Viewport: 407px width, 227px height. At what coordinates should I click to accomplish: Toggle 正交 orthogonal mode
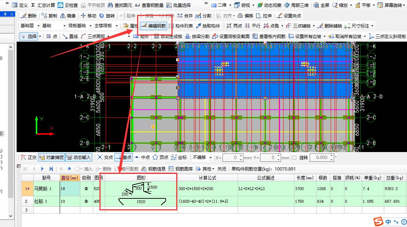click(x=29, y=157)
